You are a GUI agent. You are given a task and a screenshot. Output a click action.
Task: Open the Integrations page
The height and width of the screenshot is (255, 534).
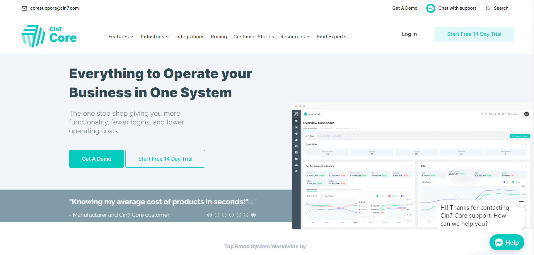point(190,37)
